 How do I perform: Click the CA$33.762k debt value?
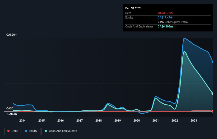165,13
